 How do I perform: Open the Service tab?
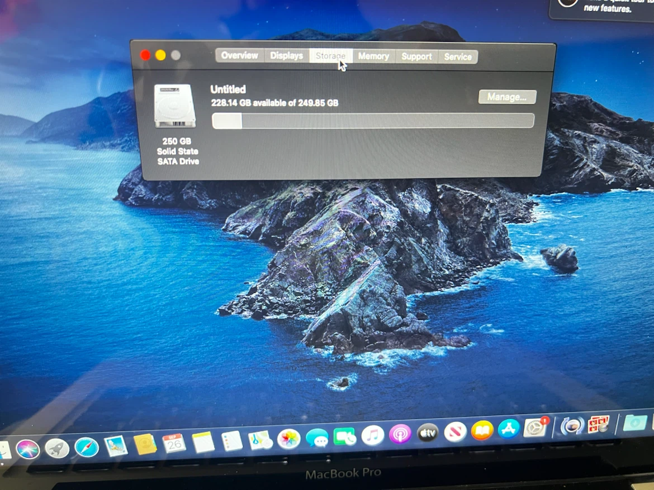pyautogui.click(x=458, y=57)
